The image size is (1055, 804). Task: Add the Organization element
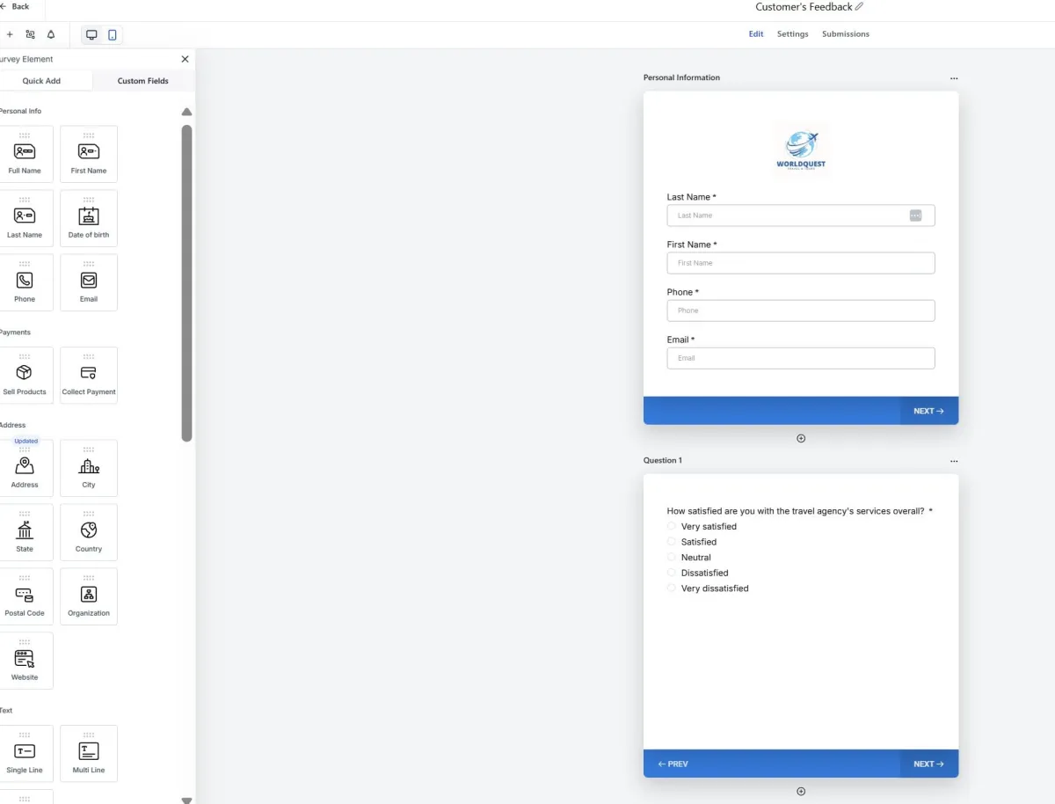pos(89,596)
